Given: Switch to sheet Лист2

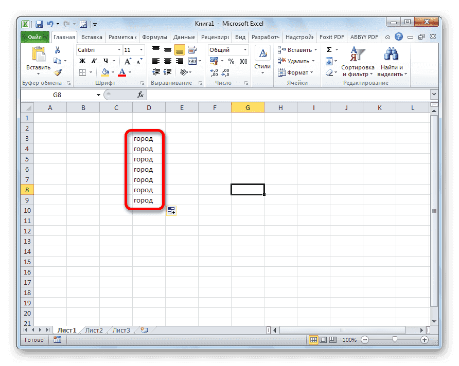Looking at the screenshot, I should 93,331.
